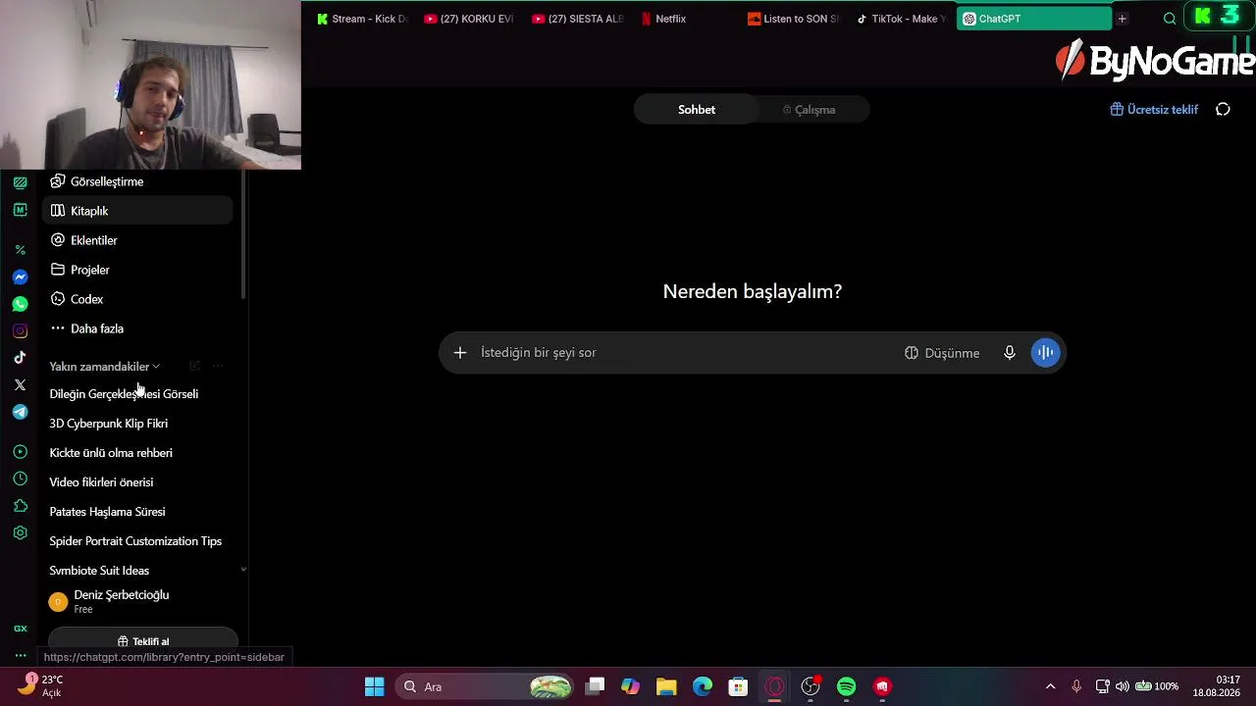Switch to the Çalışma mode toggle
Image resolution: width=1256 pixels, height=706 pixels.
pos(810,110)
